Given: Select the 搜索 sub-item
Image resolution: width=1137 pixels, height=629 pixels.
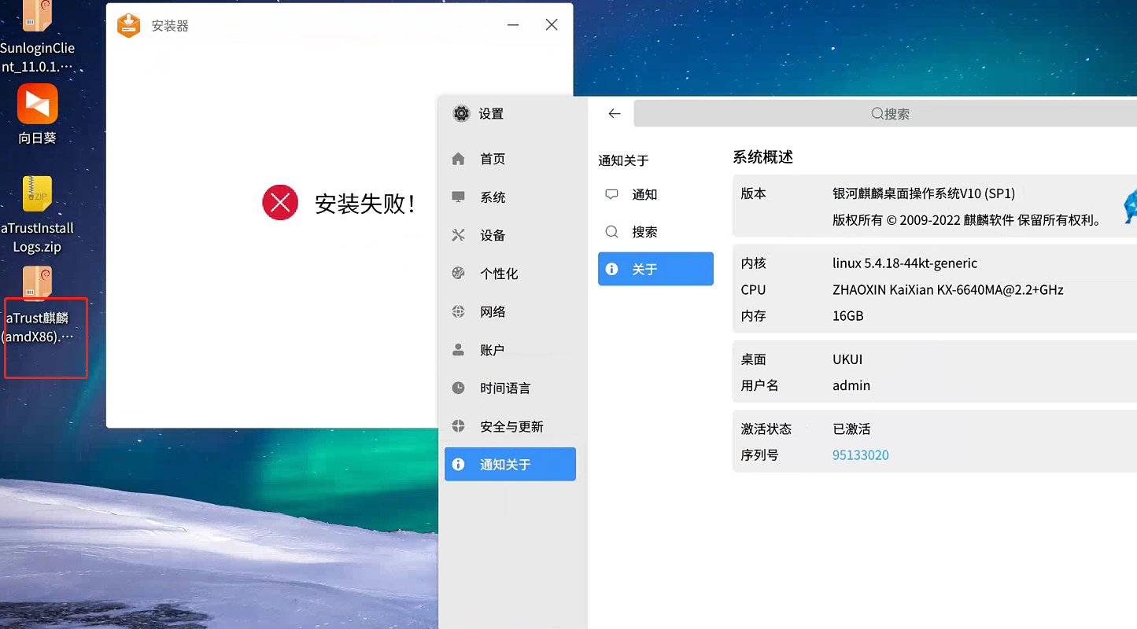Looking at the screenshot, I should (644, 232).
